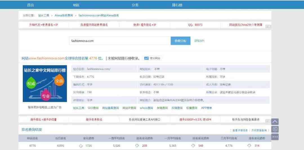This screenshot has width=304, height=150.
Task: Select the 5,365 one-month average cell
Action: pos(173,146)
